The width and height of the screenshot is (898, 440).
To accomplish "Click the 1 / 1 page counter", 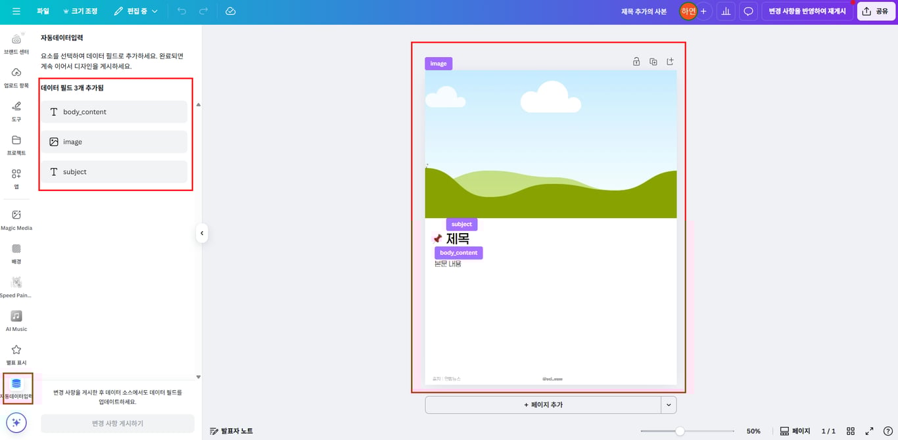I will [828, 431].
